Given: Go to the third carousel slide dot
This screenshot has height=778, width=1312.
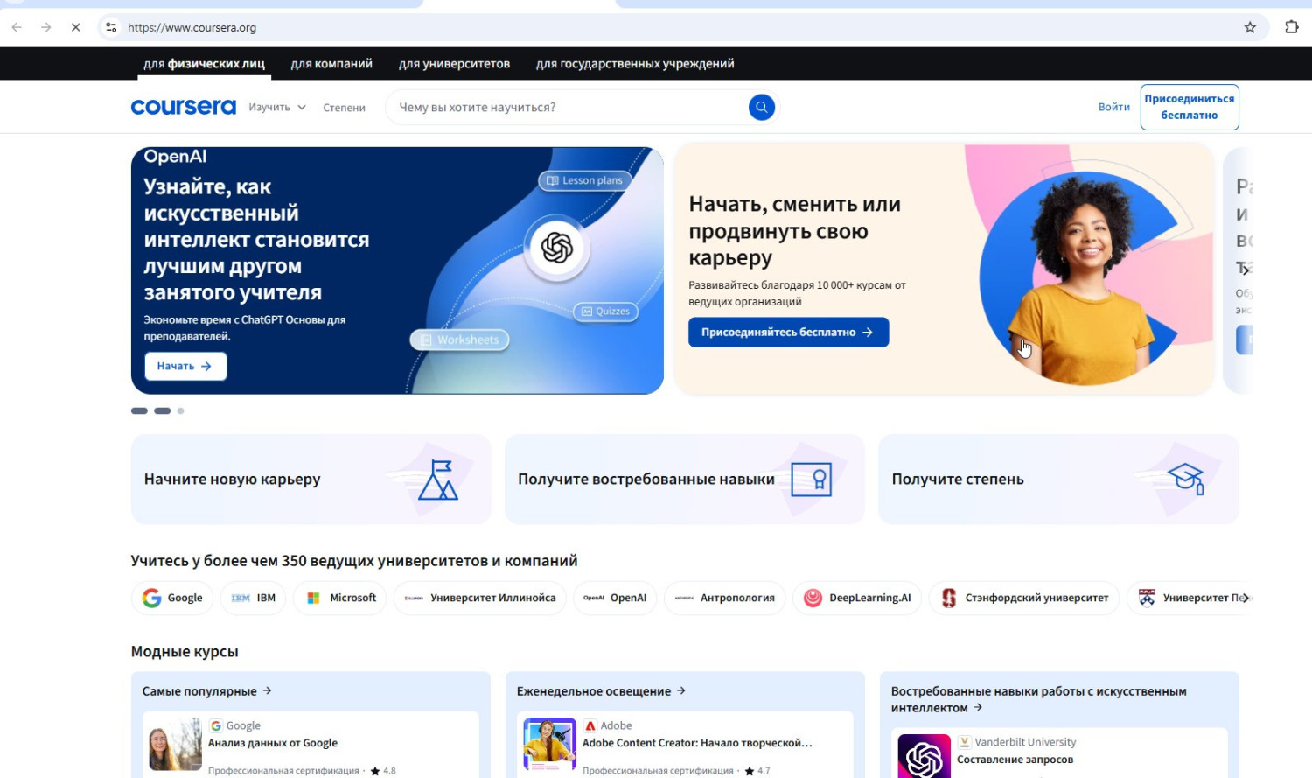Looking at the screenshot, I should click(180, 410).
